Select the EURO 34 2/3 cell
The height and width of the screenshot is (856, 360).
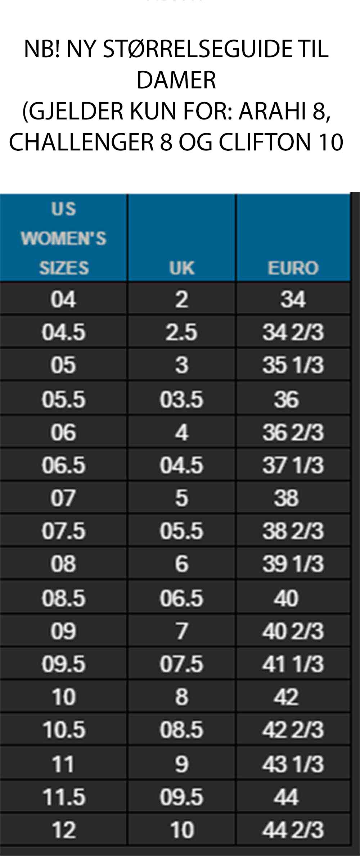293,332
